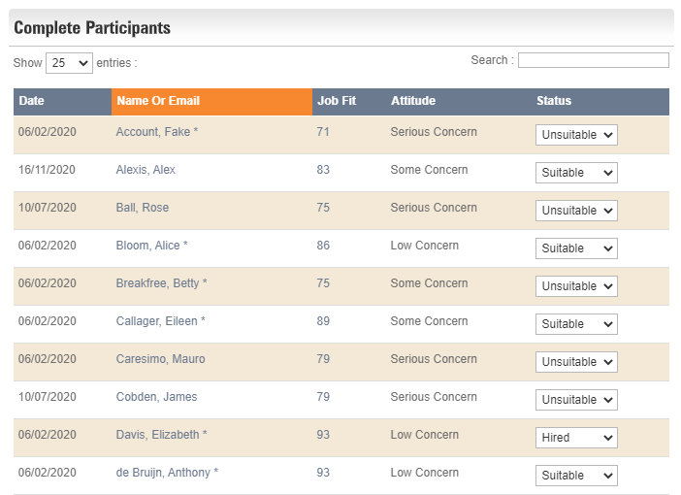Click into the Search input field

594,60
